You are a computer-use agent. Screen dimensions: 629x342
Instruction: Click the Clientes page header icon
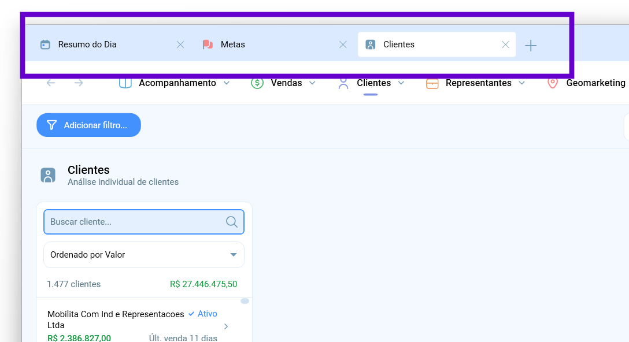pyautogui.click(x=48, y=175)
